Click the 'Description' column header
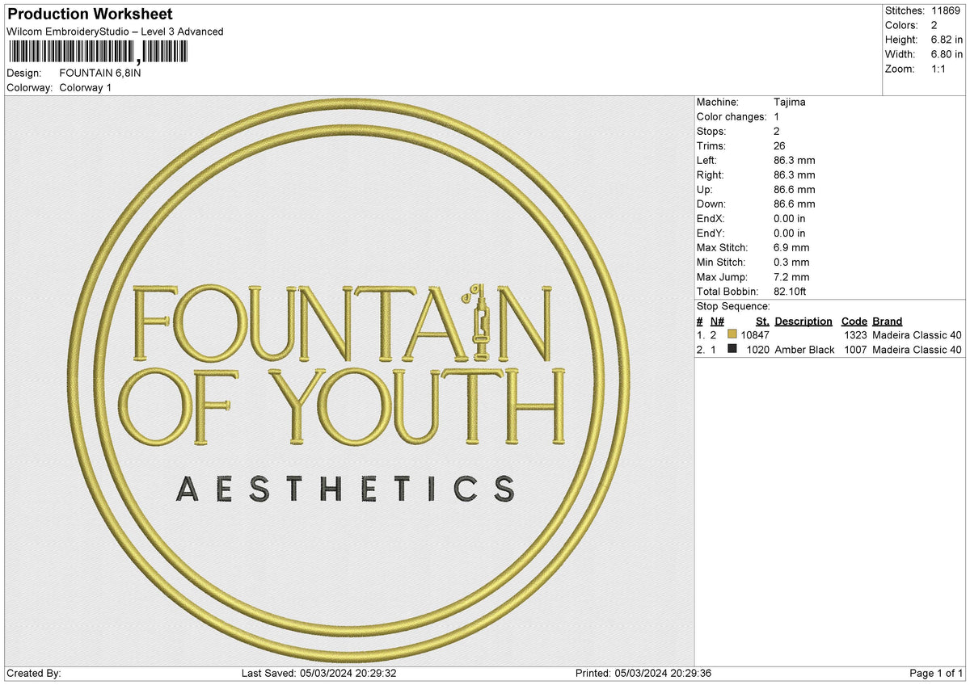 pos(803,321)
